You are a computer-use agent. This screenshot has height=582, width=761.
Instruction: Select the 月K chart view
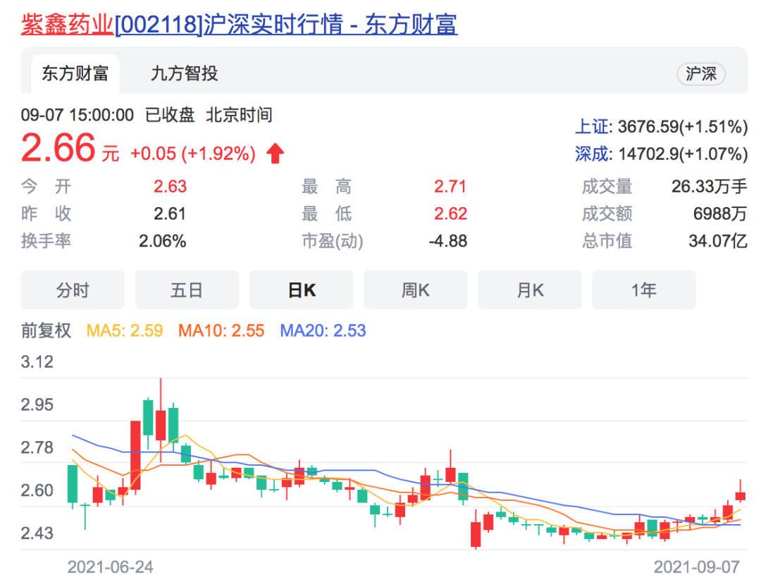tap(529, 290)
